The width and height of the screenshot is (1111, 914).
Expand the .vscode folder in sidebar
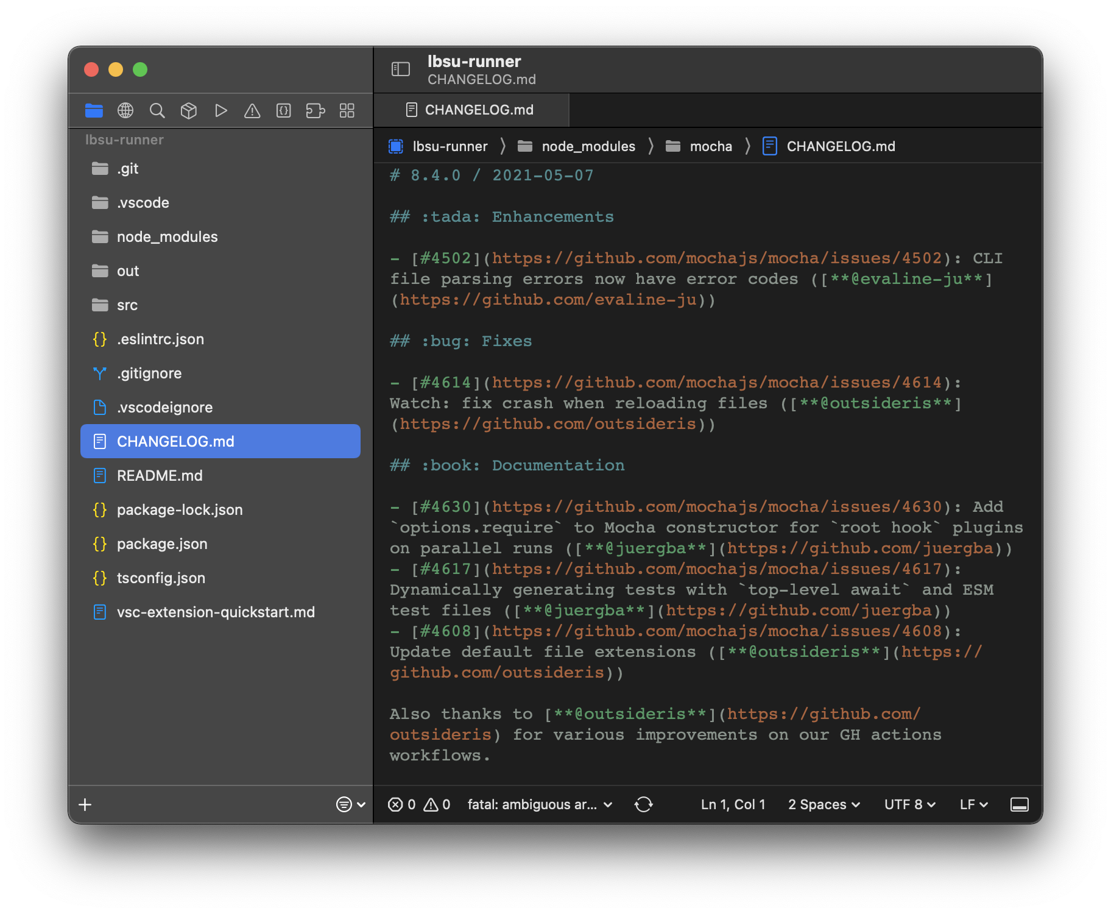[x=220, y=202]
